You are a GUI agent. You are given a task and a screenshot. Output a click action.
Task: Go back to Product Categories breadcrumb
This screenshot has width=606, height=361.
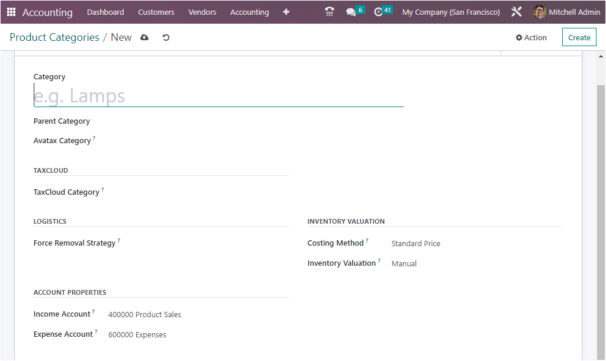point(54,37)
